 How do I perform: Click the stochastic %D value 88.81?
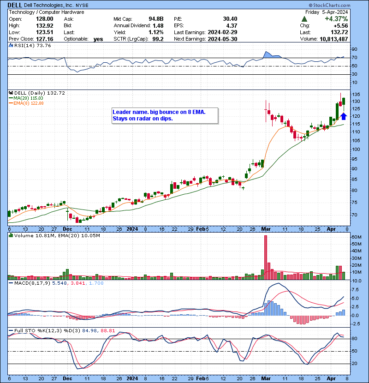[x=107, y=331]
